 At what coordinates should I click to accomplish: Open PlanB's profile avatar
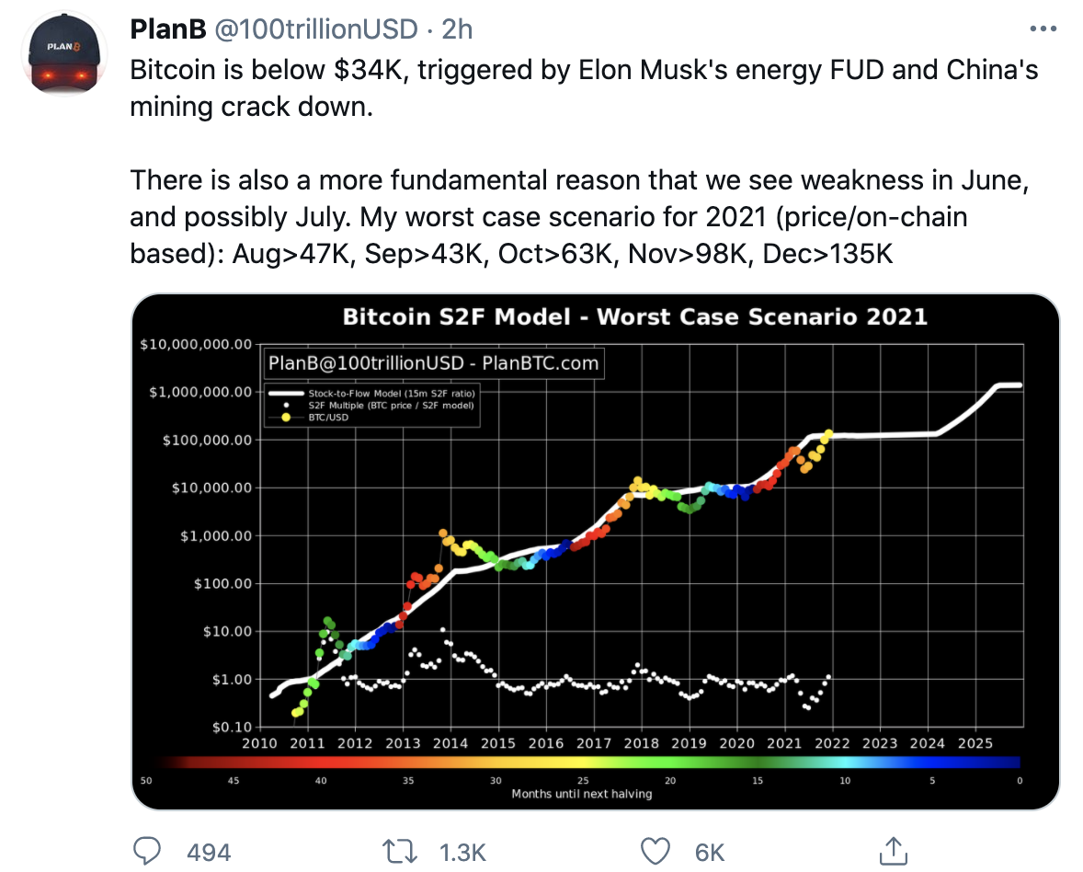[63, 53]
